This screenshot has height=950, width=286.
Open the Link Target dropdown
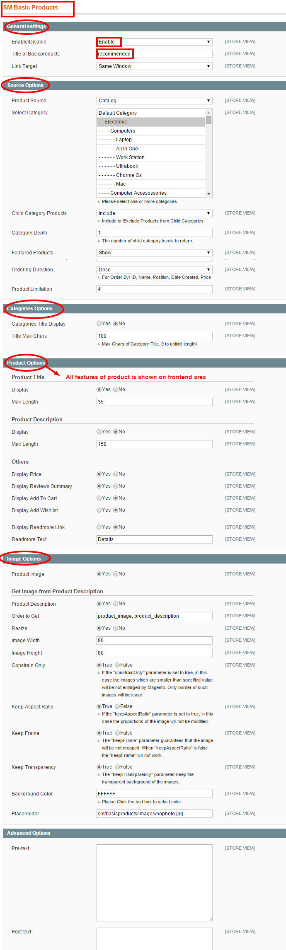tap(154, 66)
